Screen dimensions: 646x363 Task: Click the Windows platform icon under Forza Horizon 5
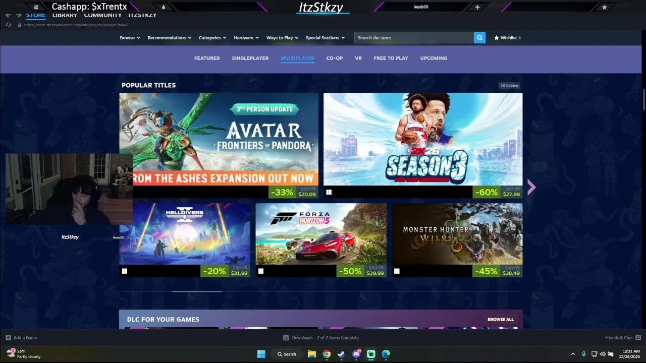click(x=261, y=271)
